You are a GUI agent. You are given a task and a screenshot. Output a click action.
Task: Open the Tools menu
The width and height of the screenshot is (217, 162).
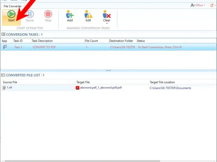click(x=14, y=1)
